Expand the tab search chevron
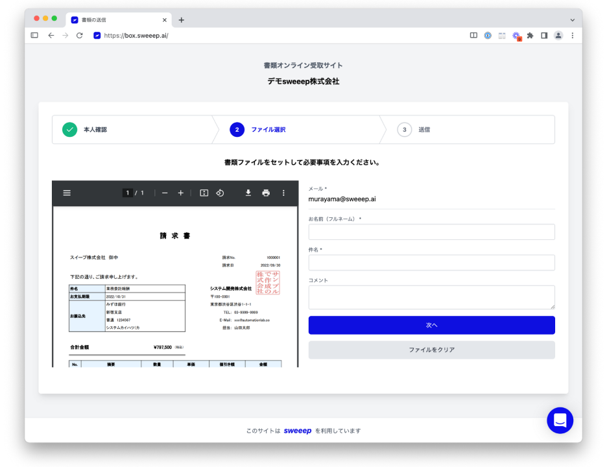 [x=572, y=20]
